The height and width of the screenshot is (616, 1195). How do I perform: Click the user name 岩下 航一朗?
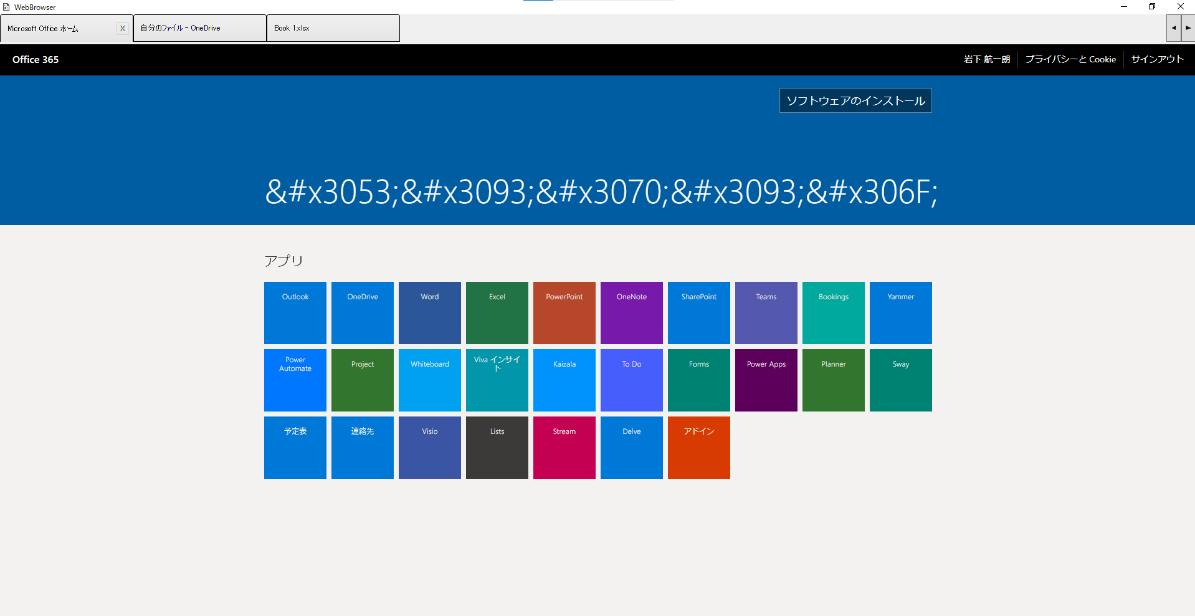987,59
